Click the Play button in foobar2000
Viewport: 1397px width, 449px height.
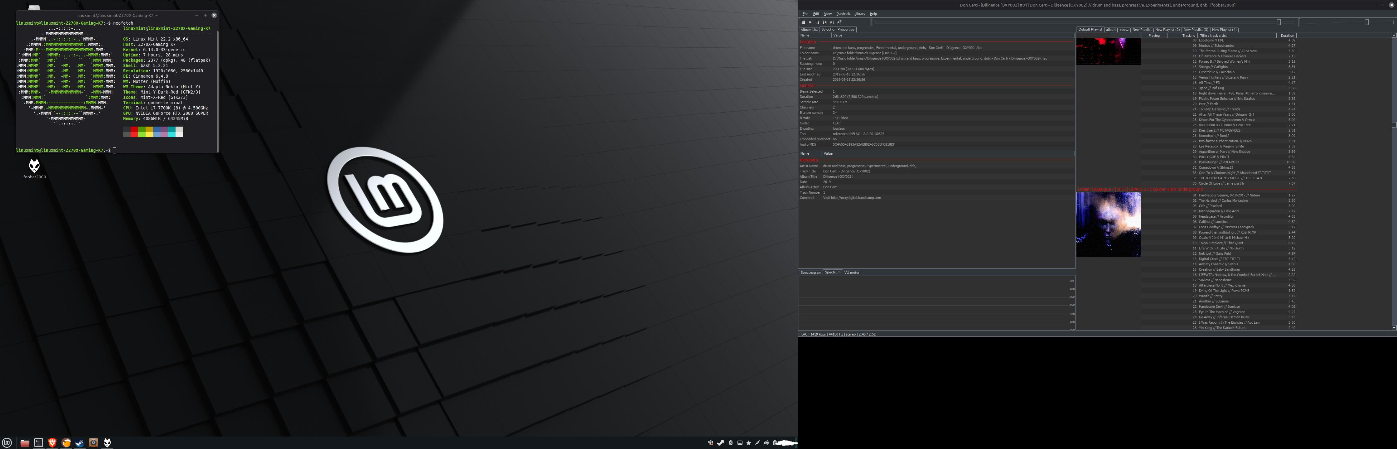pyautogui.click(x=810, y=22)
